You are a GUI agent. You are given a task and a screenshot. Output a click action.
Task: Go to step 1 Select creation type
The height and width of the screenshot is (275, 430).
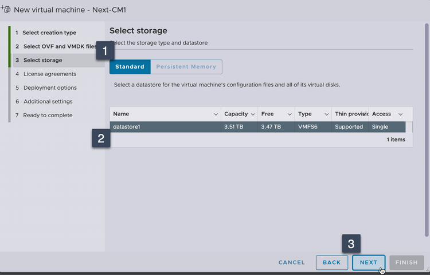point(49,33)
